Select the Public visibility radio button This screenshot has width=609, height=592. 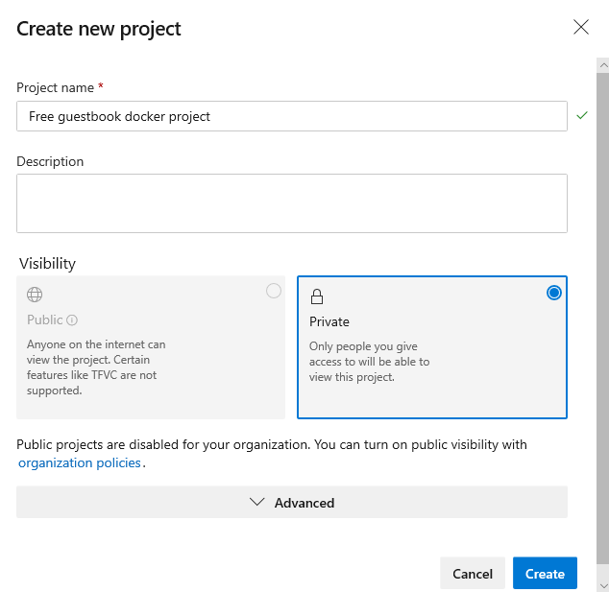coord(274,291)
